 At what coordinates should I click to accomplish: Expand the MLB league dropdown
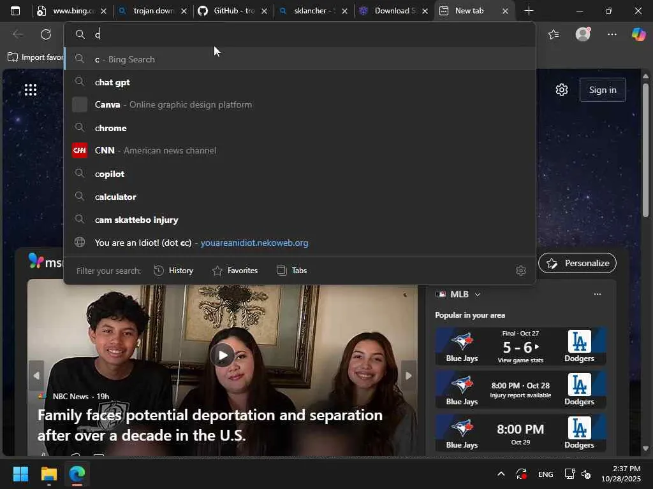pos(478,294)
